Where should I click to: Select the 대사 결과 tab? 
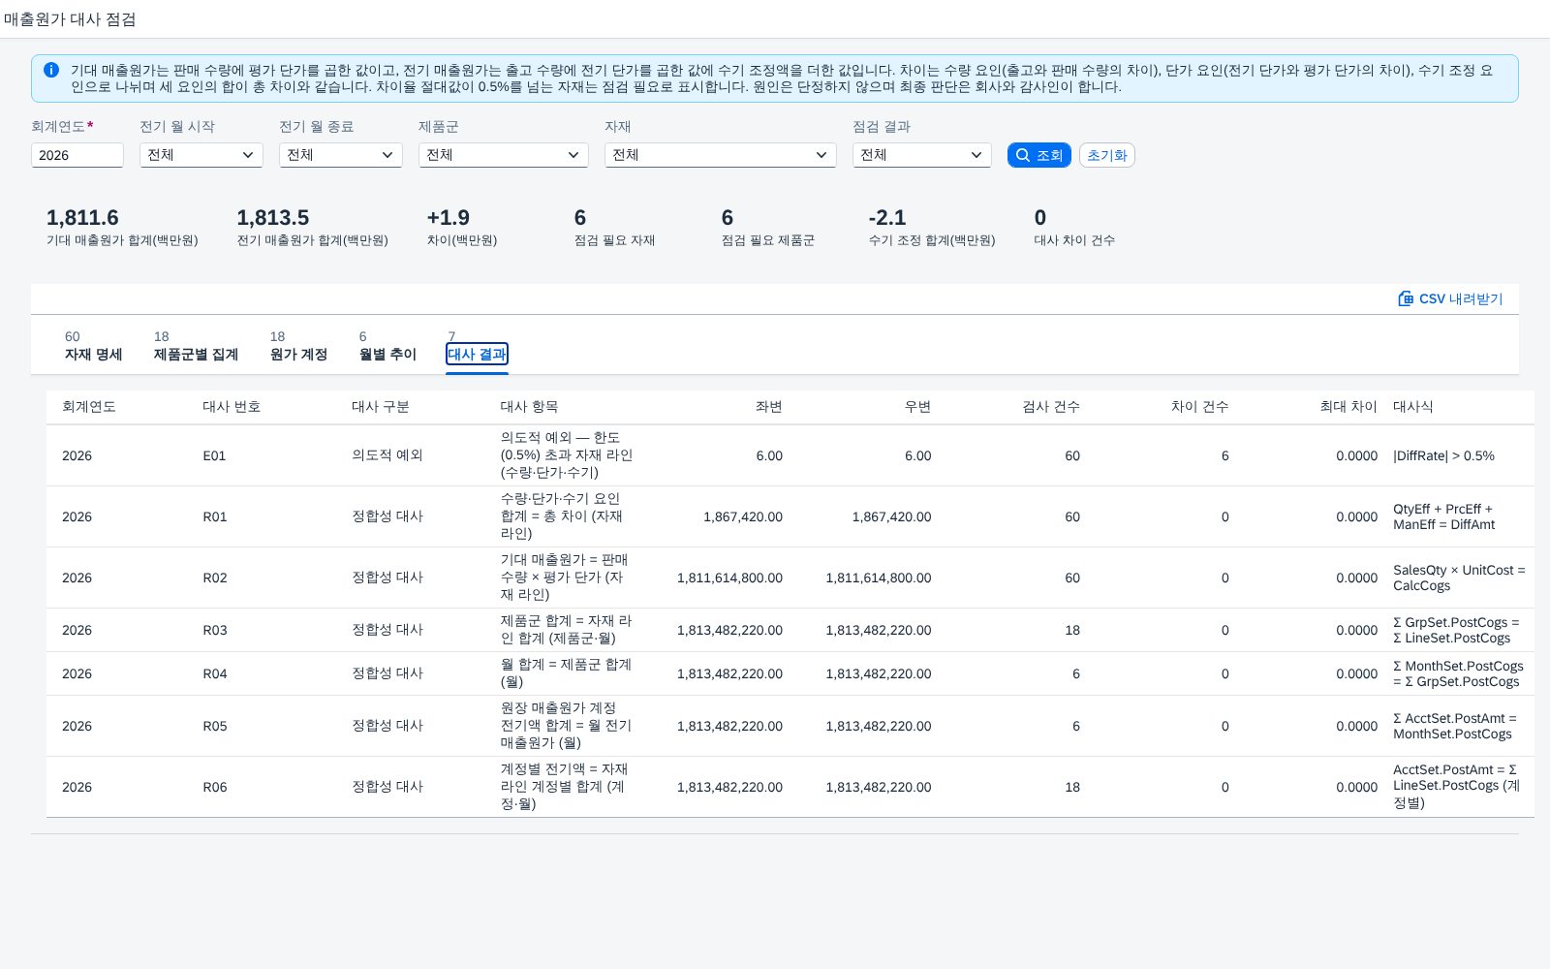point(477,355)
